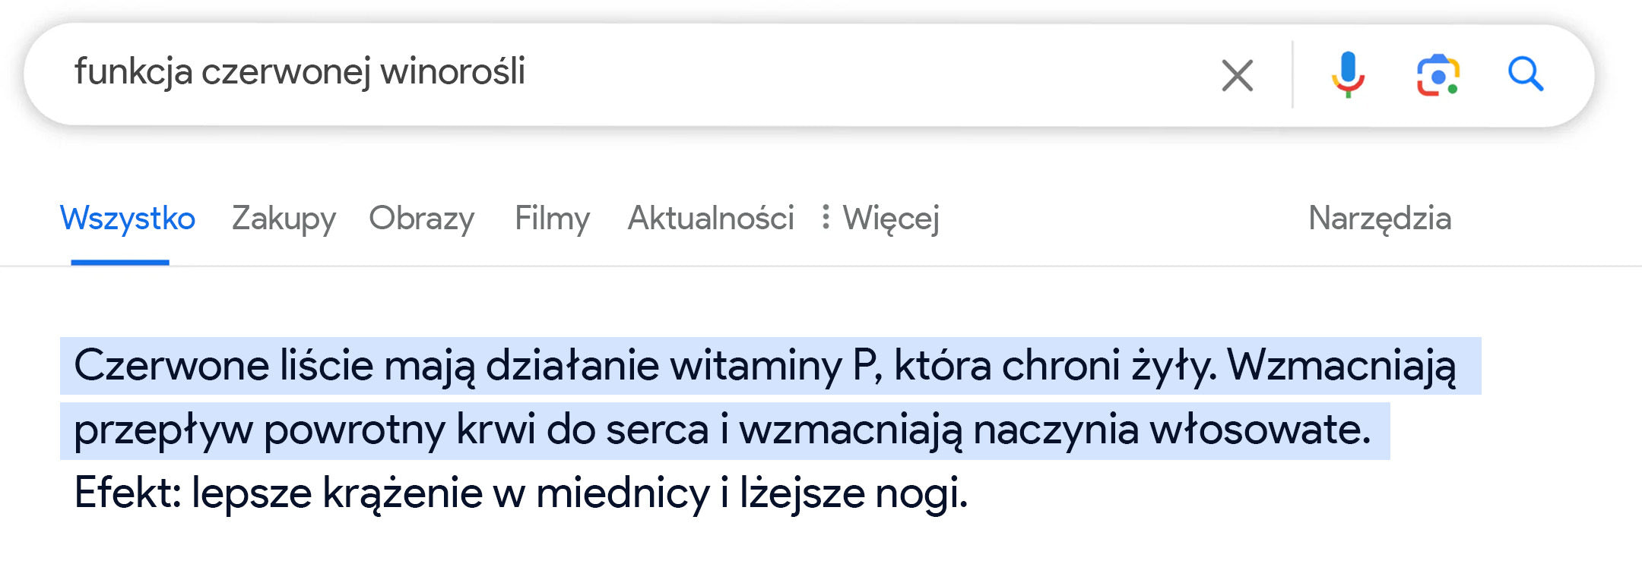
Task: Click the vertical divider left of the microphone
Action: point(1292,74)
